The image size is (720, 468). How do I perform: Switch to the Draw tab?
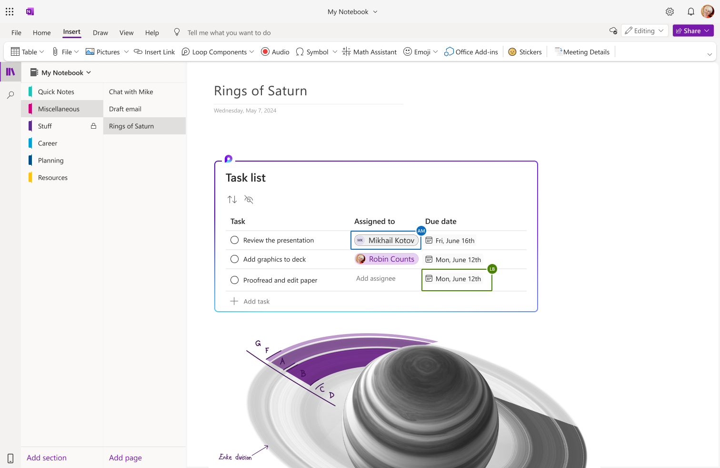[x=100, y=33]
